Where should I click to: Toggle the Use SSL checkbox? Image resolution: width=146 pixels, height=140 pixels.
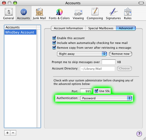96,91
